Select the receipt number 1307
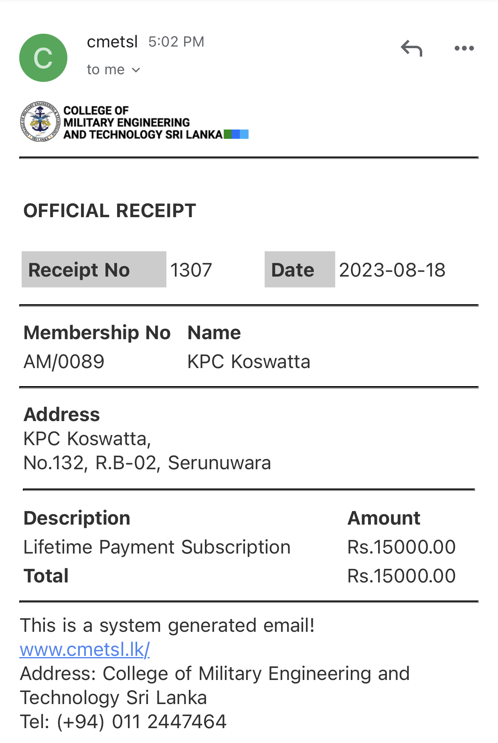This screenshot has width=498, height=743. (x=191, y=270)
